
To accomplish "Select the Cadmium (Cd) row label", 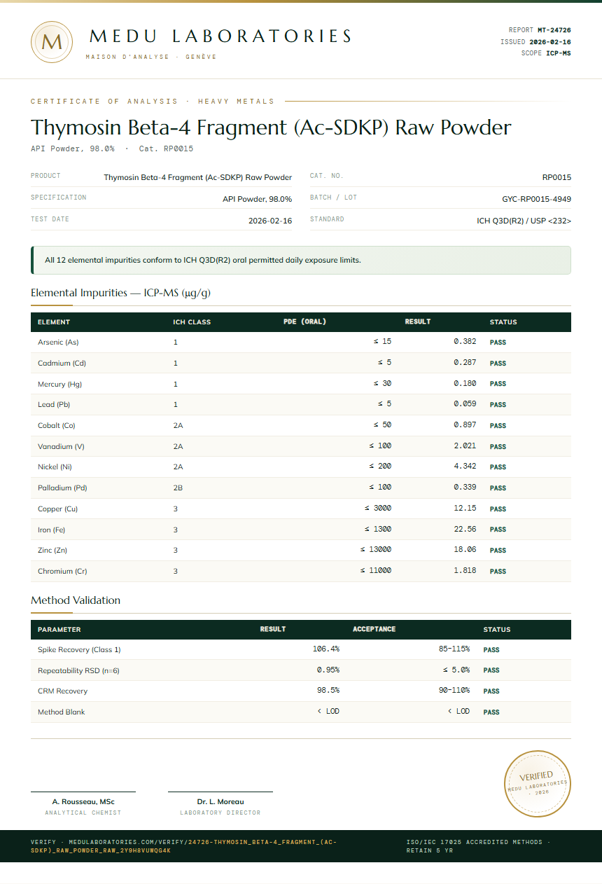I will pos(62,364).
